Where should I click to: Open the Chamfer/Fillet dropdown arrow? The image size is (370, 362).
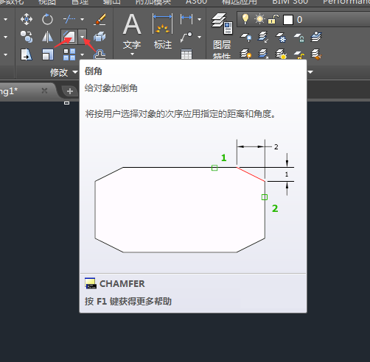click(x=82, y=37)
